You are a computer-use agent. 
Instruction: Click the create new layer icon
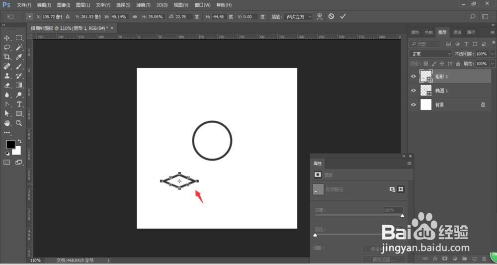tap(475, 259)
